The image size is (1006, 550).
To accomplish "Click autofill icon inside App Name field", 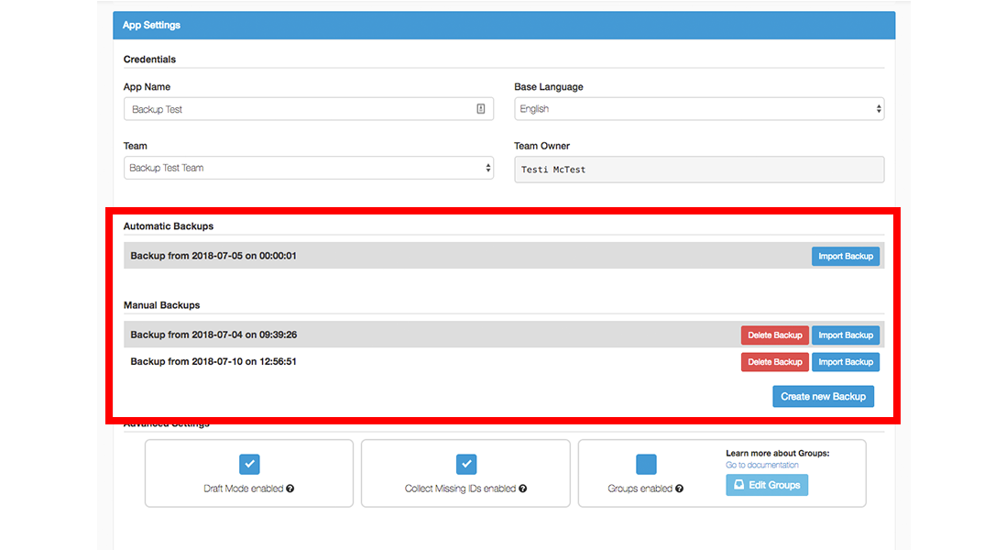I will (481, 109).
